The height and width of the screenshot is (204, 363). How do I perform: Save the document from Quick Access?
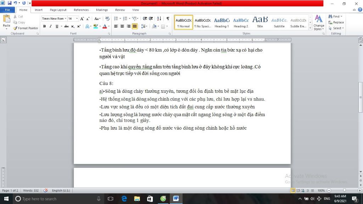10,3
